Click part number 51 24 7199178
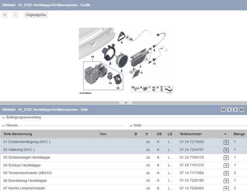The height and width of the screenshot is (191, 247). (x=192, y=157)
